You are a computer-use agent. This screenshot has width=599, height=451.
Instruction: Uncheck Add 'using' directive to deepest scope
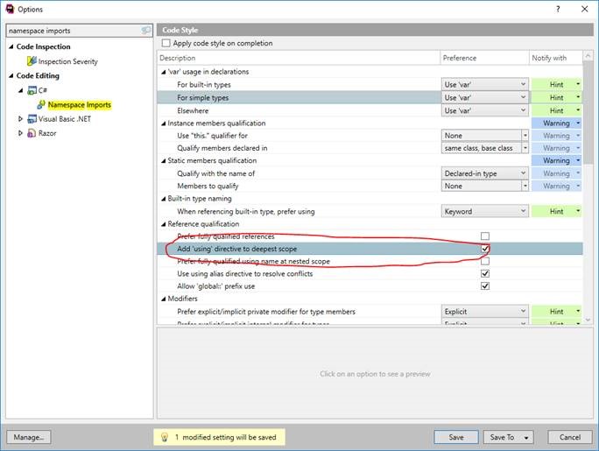coord(485,249)
